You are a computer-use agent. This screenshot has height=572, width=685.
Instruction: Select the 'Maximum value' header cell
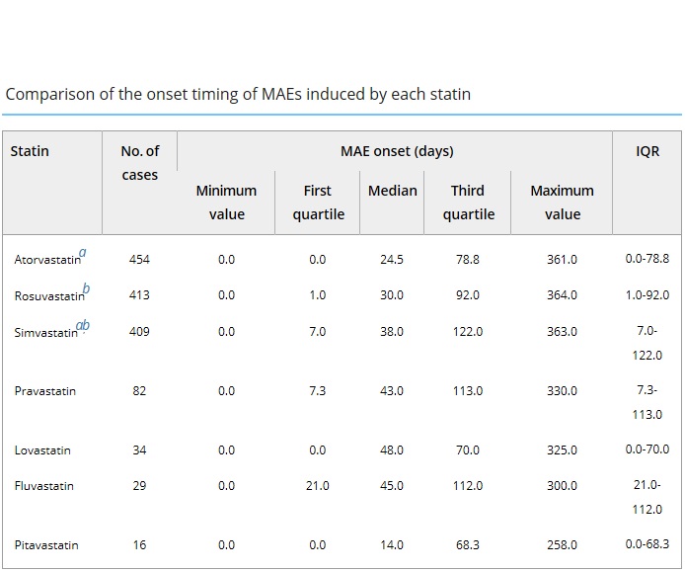[x=563, y=203]
